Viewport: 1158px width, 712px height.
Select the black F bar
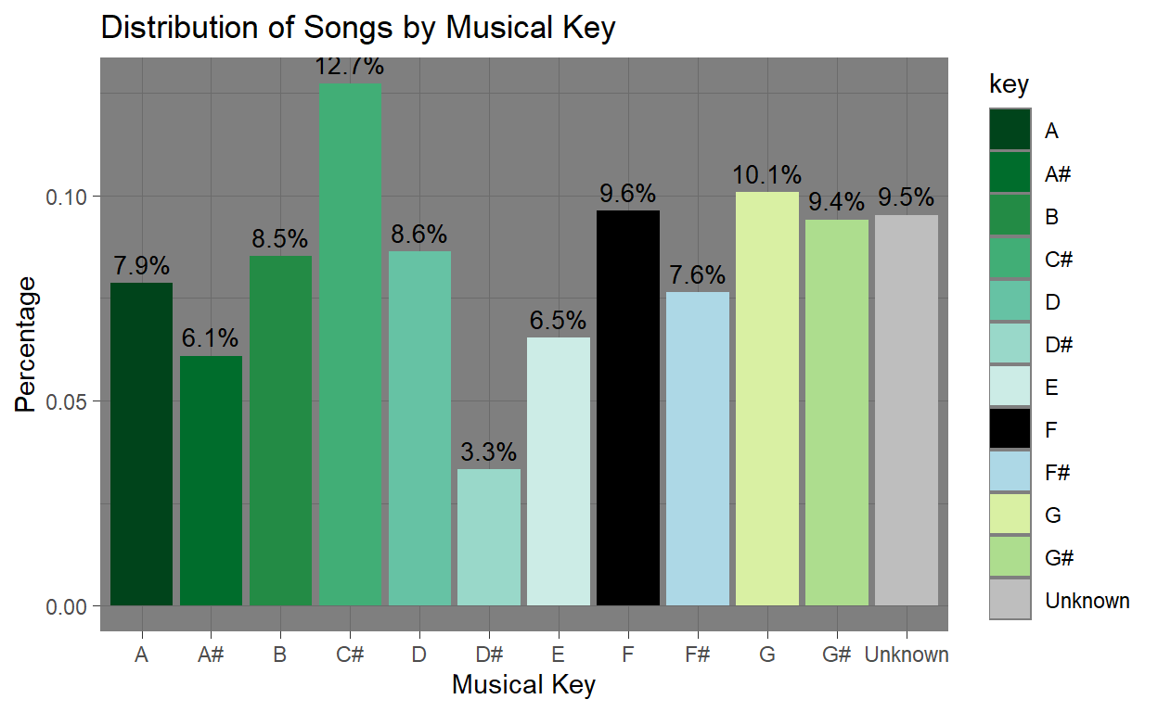coord(628,408)
